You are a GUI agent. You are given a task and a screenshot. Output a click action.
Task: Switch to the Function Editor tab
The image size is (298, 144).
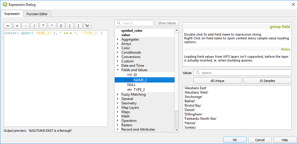[37, 14]
